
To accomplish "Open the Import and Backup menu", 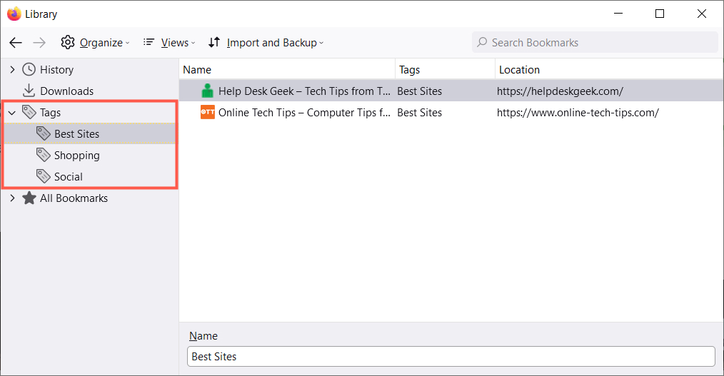I will (266, 43).
